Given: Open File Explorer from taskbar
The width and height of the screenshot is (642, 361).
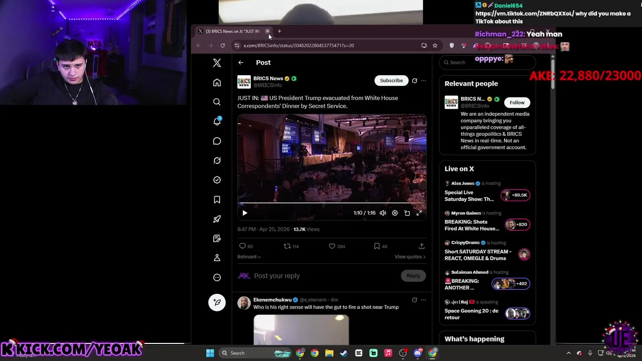Looking at the screenshot, I should [x=329, y=353].
